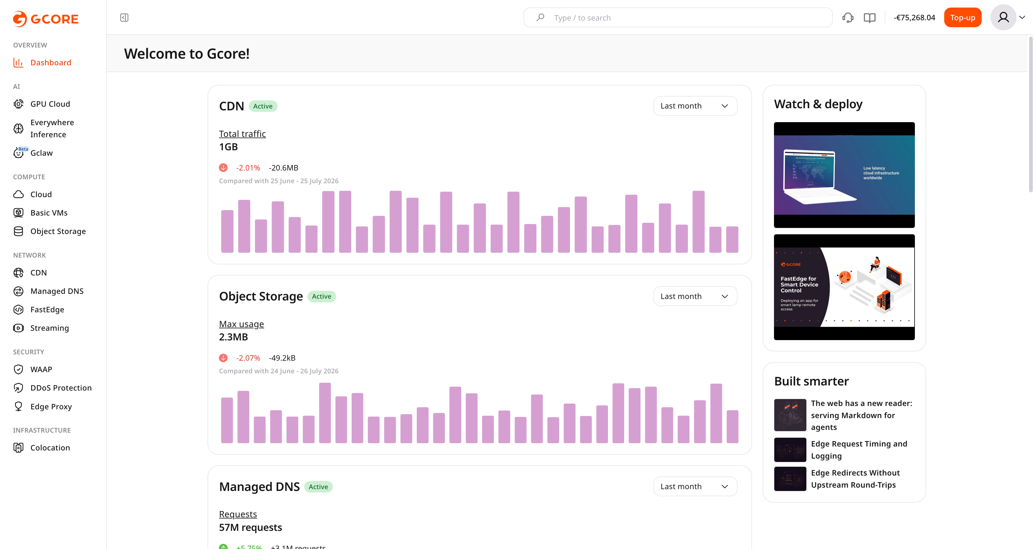
Task: Click the search magnifier icon
Action: coord(541,17)
